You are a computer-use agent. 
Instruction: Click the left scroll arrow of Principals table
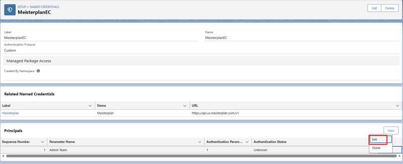[x=3, y=156]
